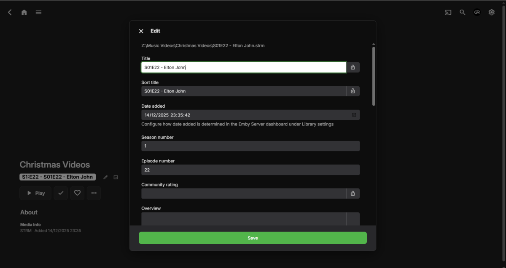The image size is (506, 268).
Task: Open search with the magnifier icon
Action: pyautogui.click(x=463, y=12)
